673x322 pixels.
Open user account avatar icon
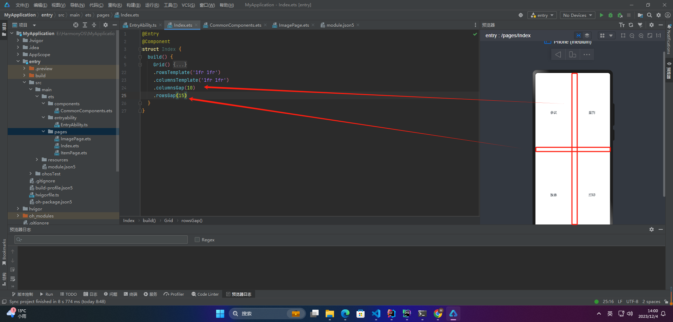point(668,15)
